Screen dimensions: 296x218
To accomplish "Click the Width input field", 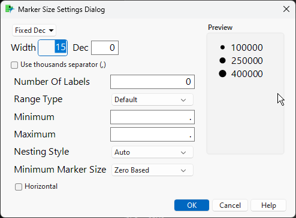I will [x=53, y=48].
